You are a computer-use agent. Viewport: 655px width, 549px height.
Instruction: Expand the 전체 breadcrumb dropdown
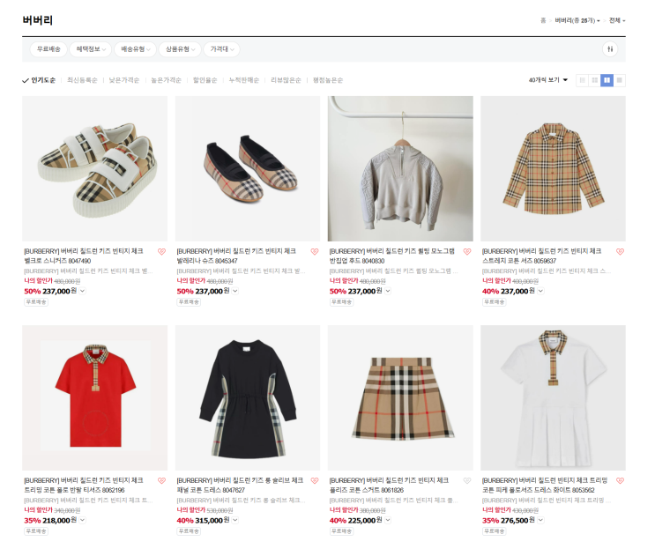tap(617, 20)
